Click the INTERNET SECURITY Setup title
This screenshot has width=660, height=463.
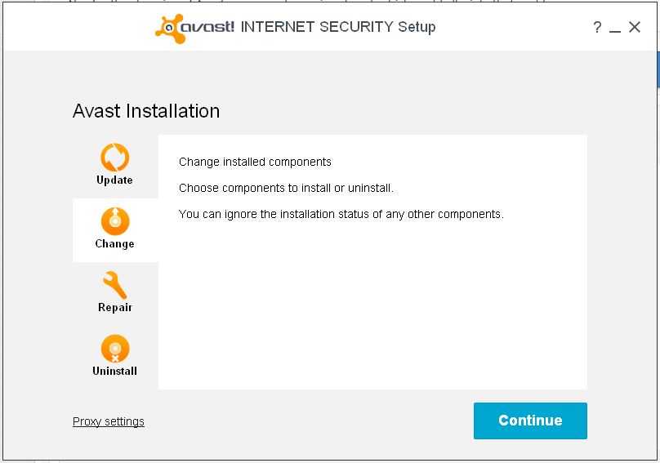click(x=338, y=27)
